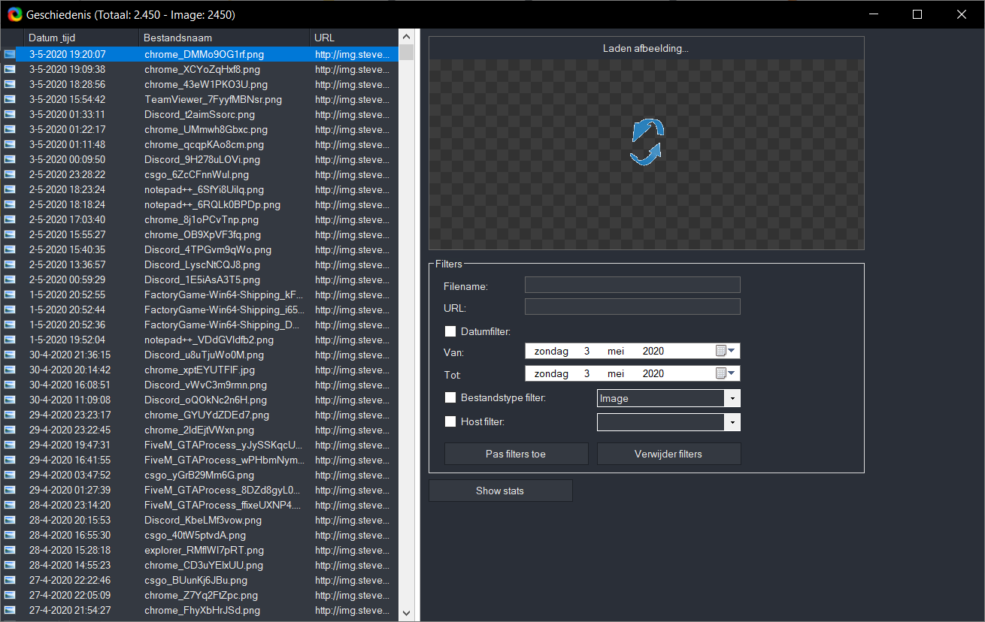Toggle the Bestandstype filter checkbox
Viewport: 985px width, 622px height.
(450, 397)
